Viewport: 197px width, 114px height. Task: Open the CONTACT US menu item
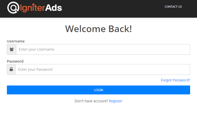coord(173,7)
